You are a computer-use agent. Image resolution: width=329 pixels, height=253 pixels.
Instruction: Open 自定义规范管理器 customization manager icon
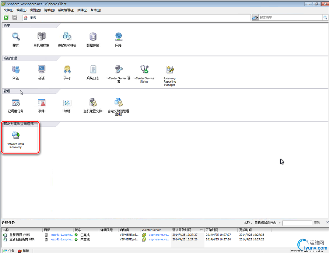[119, 103]
